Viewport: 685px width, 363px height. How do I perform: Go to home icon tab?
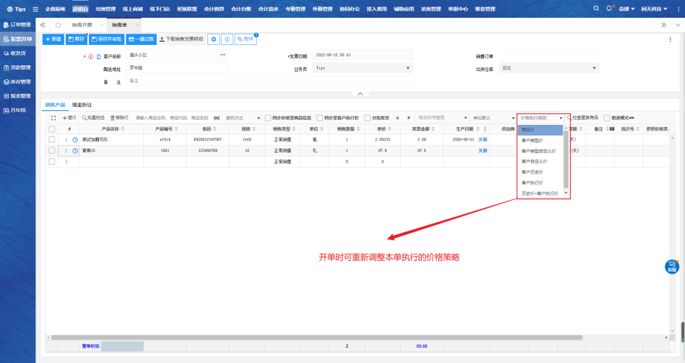(58, 25)
